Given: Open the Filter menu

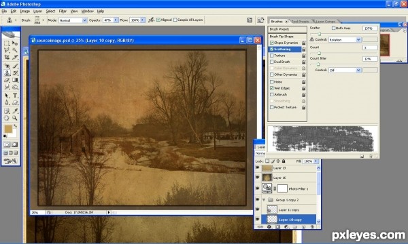Looking at the screenshot, I should (63, 11).
